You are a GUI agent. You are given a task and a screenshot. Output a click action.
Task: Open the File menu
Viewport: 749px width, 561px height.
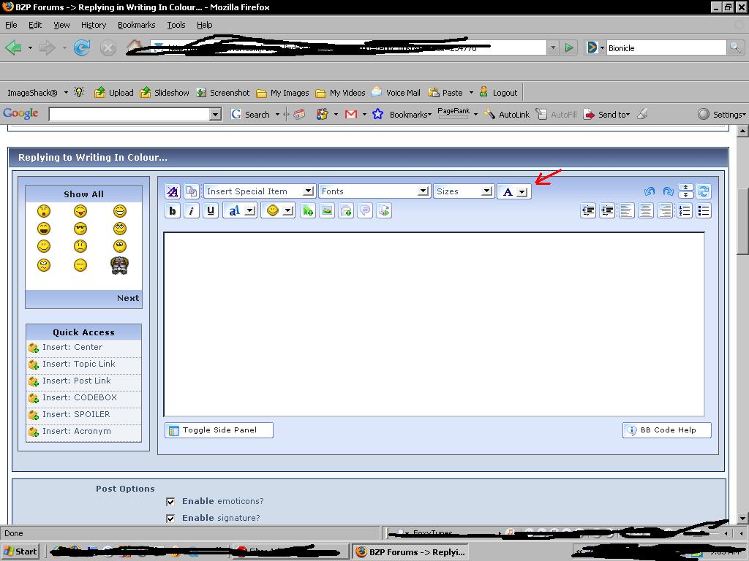(11, 25)
